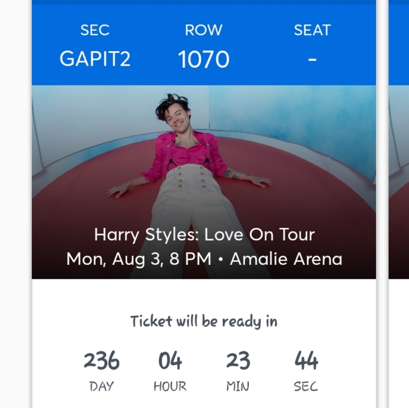Select the white lower ticket area
This screenshot has width=409, height=408.
(204, 295)
